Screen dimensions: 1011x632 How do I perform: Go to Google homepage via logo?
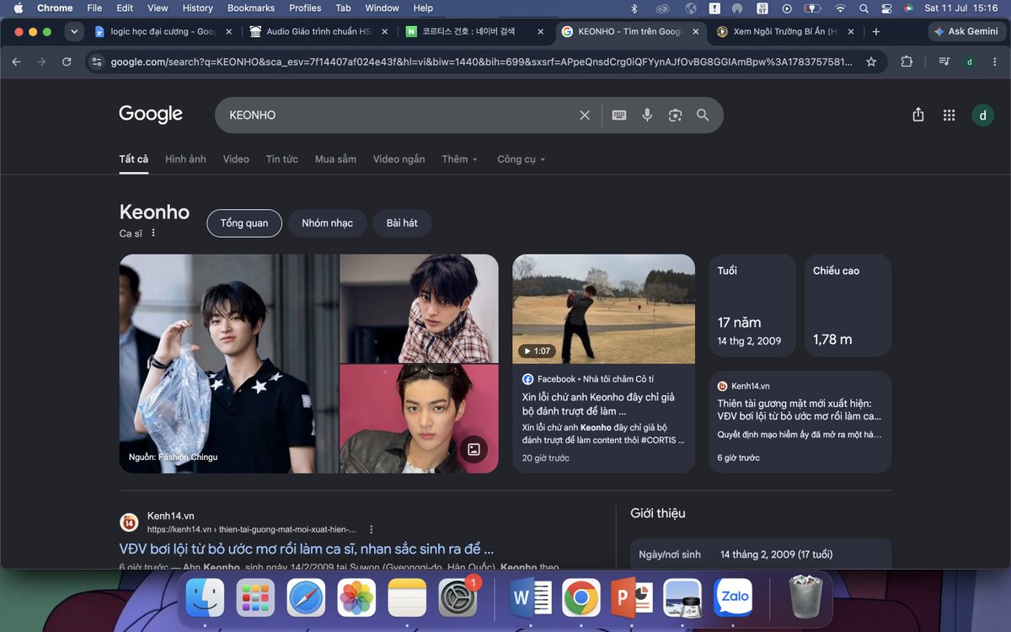151,115
